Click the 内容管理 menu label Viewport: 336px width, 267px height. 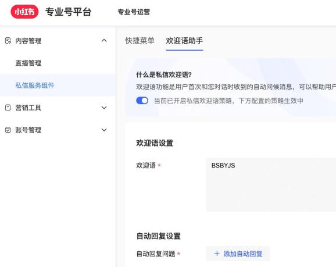(28, 41)
